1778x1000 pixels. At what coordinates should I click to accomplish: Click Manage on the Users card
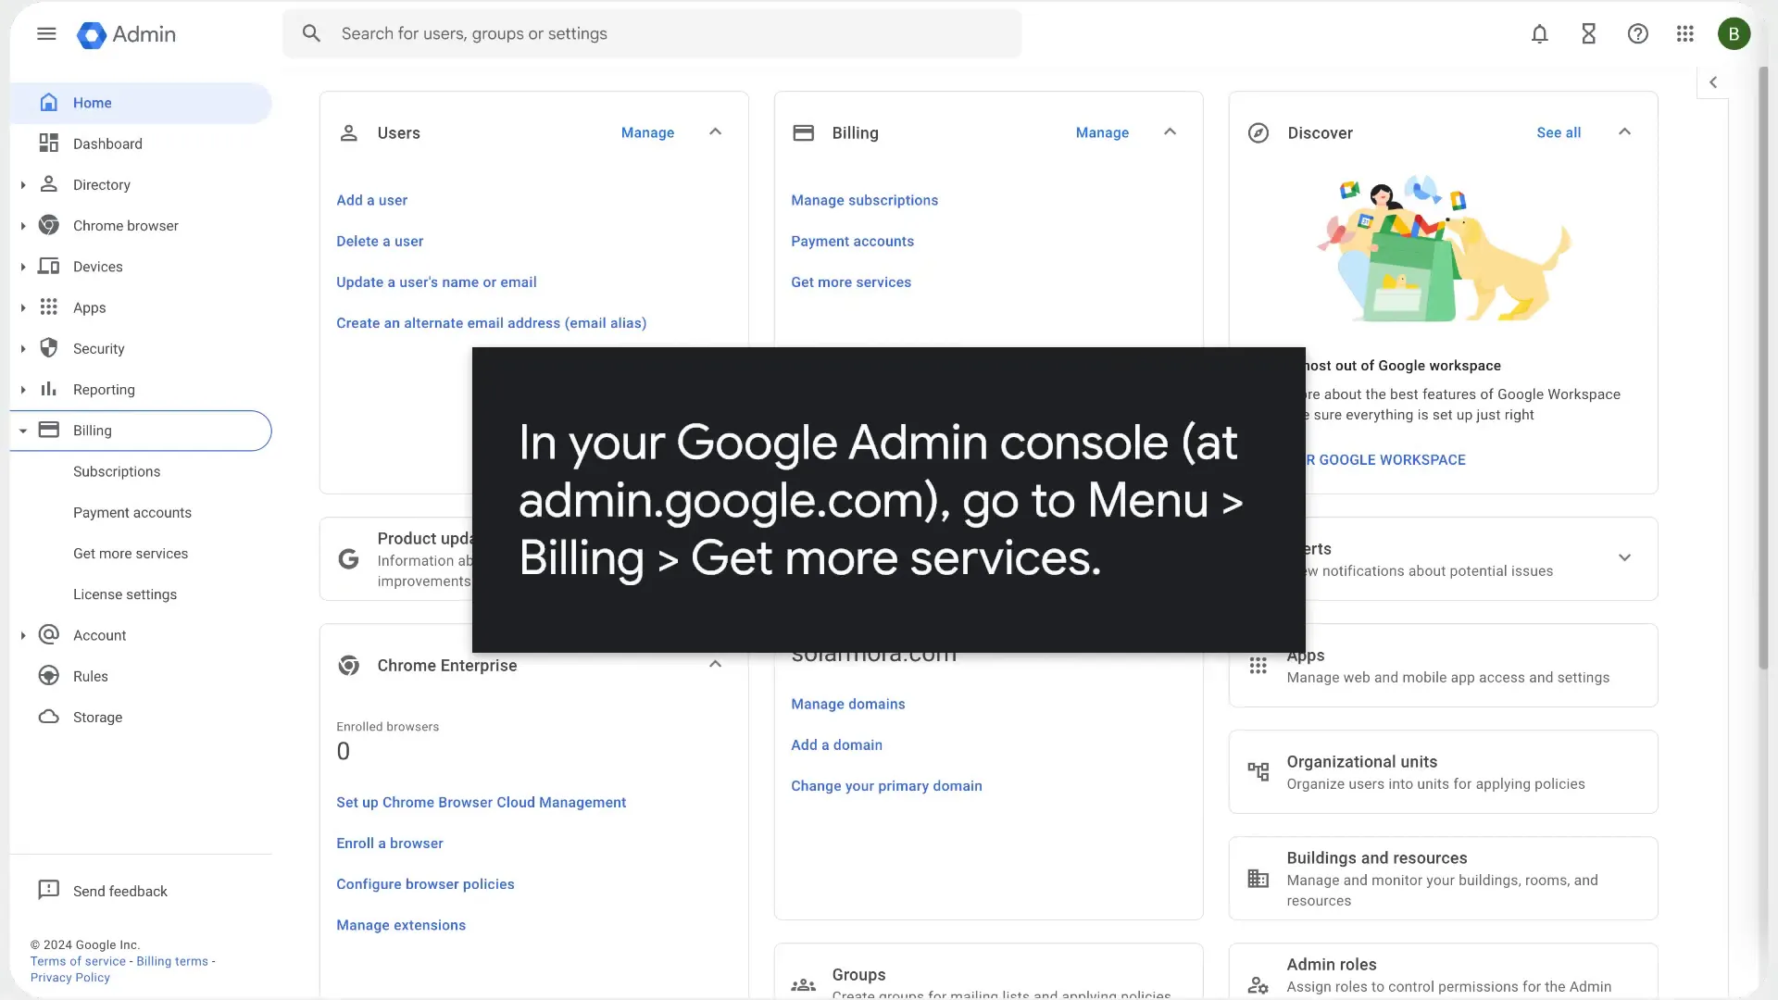[647, 133]
